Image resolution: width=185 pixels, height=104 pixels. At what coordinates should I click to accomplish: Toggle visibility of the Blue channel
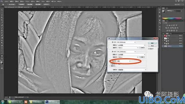click(x=163, y=44)
